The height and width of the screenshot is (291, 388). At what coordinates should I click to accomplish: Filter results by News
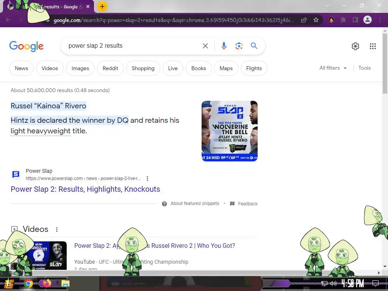point(21,68)
